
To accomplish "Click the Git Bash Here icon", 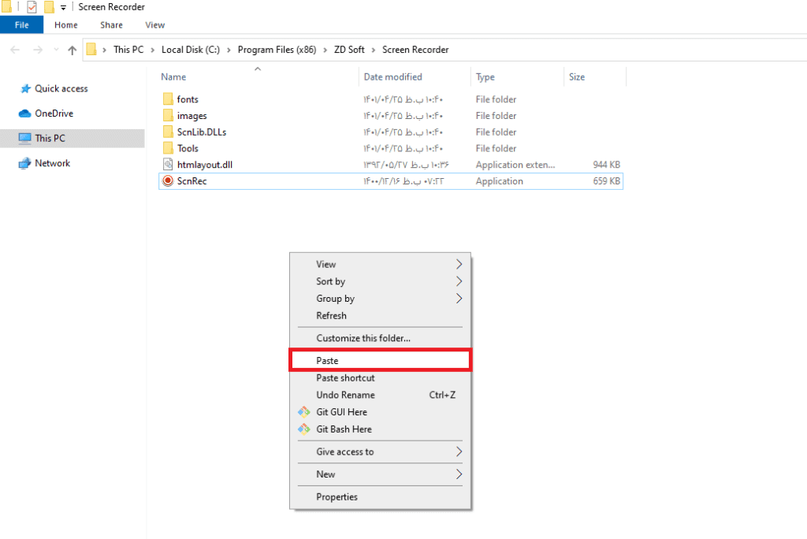I will pos(303,429).
